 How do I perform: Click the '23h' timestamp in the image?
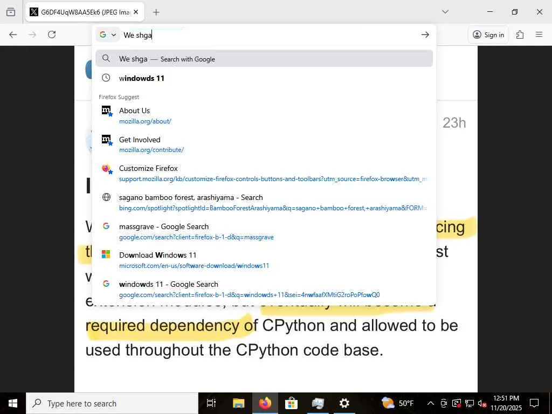coord(454,123)
